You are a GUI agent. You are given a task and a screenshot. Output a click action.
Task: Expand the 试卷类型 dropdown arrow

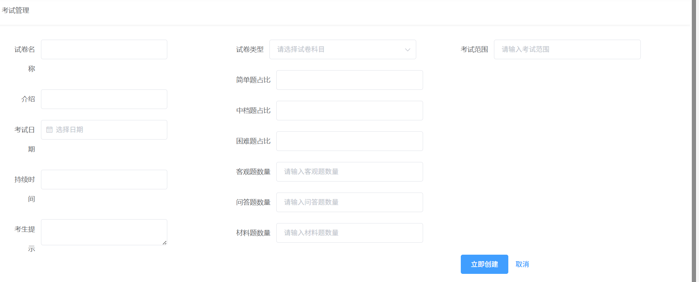coord(407,50)
